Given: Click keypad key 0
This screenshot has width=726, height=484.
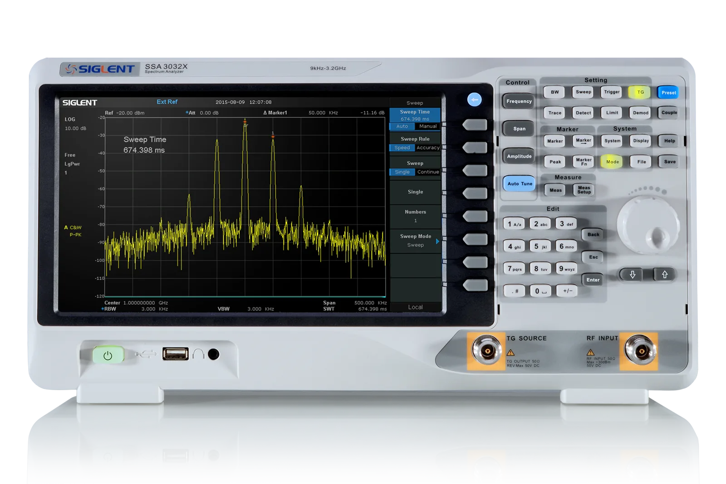Looking at the screenshot, I should [540, 291].
